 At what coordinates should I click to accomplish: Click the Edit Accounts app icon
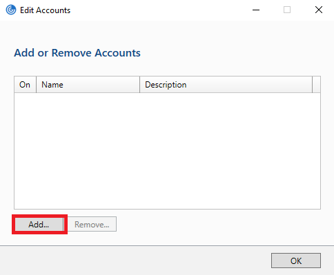click(x=11, y=10)
